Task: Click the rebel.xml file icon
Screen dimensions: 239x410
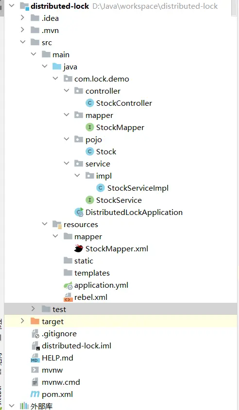Action: click(x=68, y=297)
